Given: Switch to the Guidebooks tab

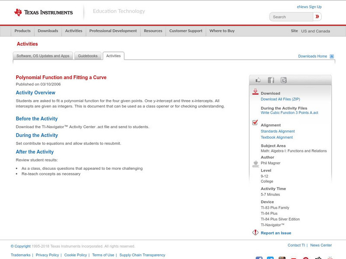Looking at the screenshot, I should coord(88,56).
